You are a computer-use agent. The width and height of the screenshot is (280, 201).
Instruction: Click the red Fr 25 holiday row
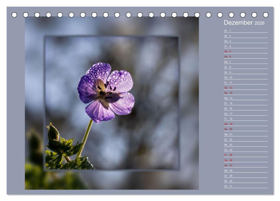[245, 155]
